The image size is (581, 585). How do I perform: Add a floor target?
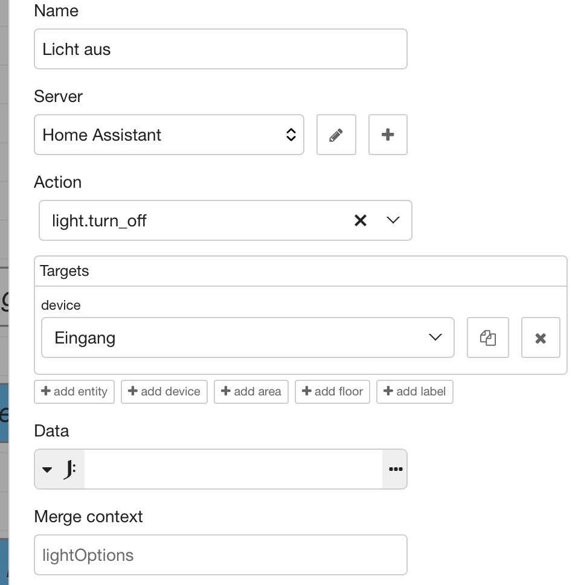[x=333, y=392]
